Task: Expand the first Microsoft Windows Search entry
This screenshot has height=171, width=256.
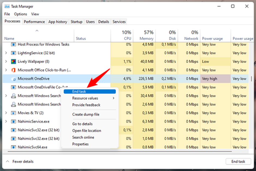Action: click(x=6, y=96)
